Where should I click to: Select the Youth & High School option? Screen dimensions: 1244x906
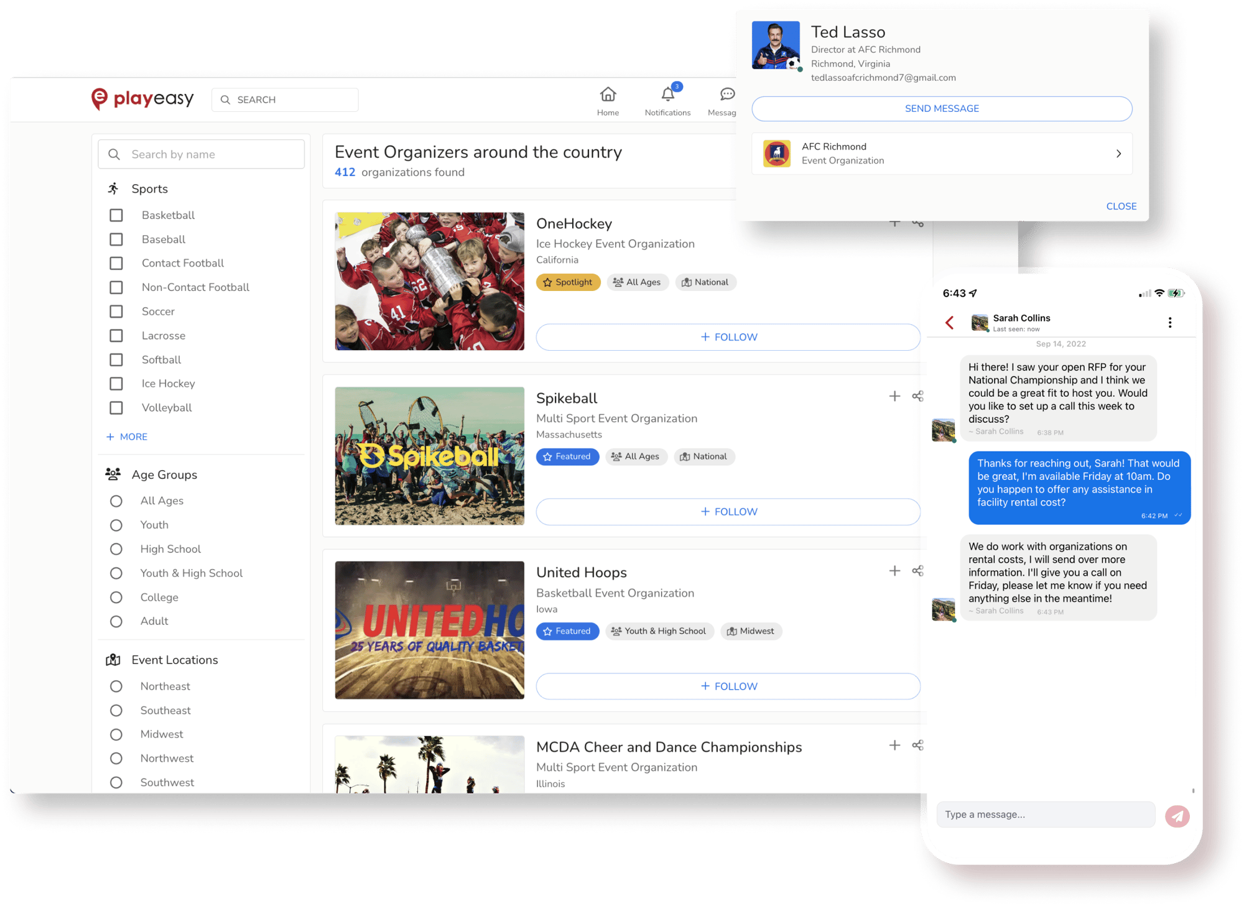click(116, 573)
